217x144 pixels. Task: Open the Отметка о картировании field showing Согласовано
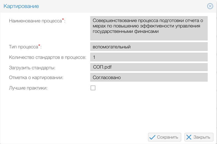pos(149,78)
